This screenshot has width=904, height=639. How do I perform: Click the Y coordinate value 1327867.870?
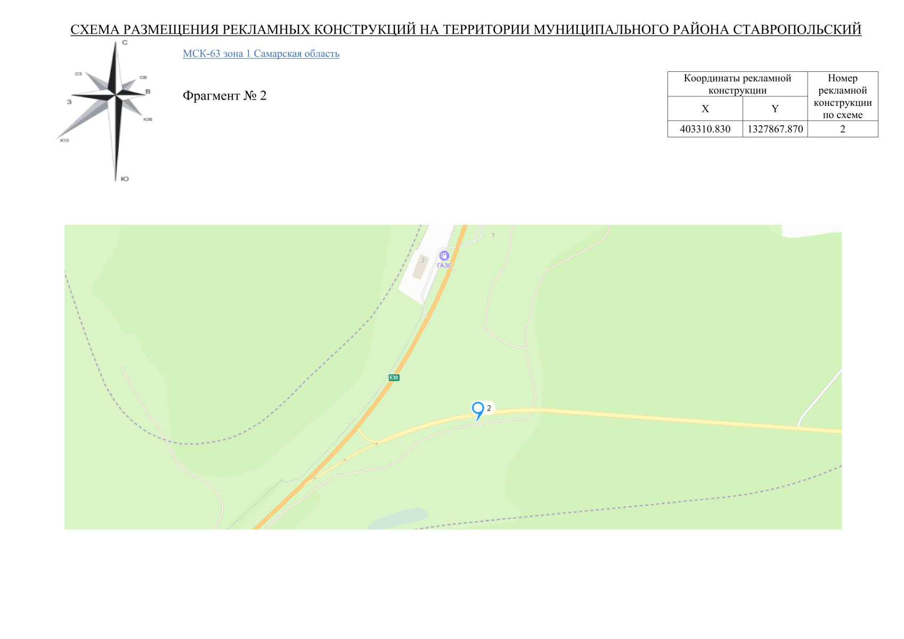(x=774, y=129)
